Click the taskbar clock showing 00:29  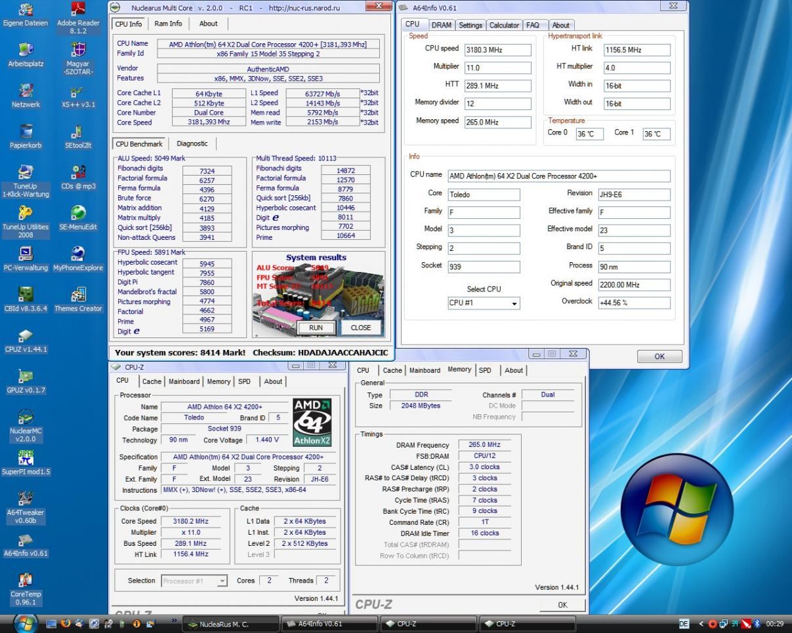pyautogui.click(x=775, y=624)
